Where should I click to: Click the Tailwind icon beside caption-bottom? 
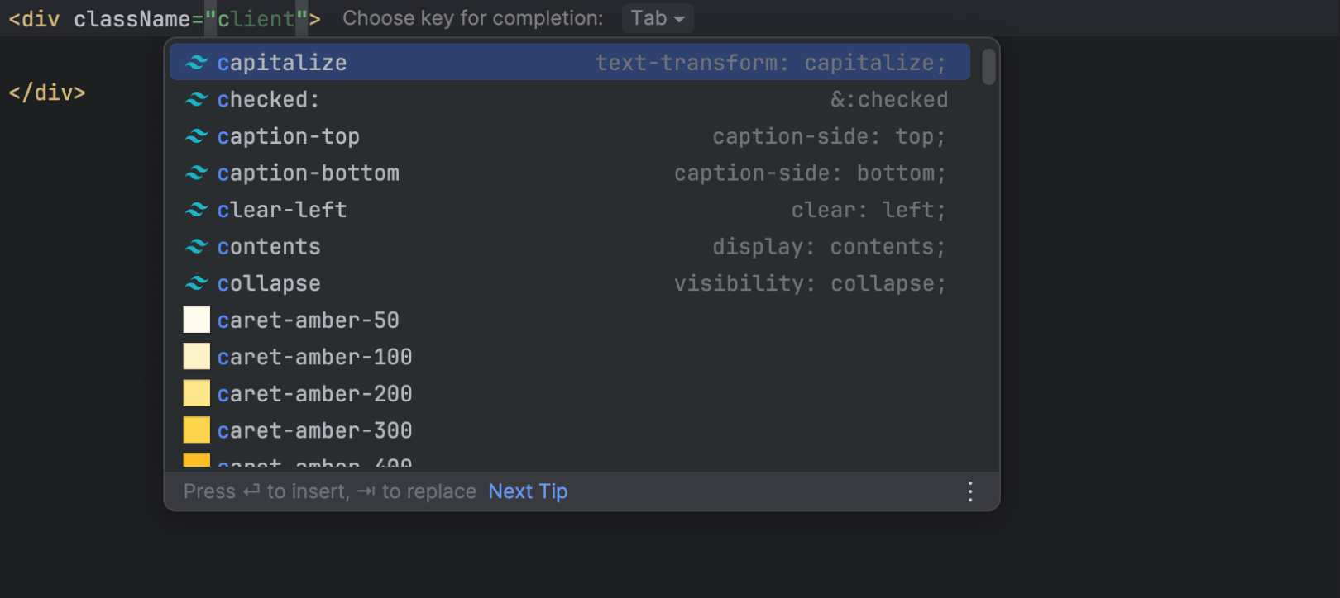[x=196, y=173]
